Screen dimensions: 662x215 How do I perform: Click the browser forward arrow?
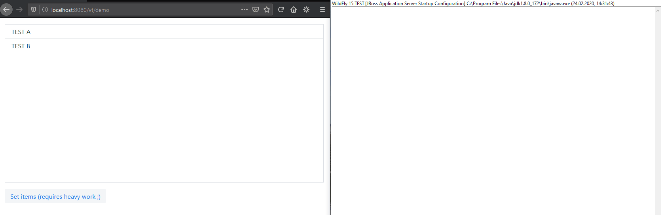(19, 10)
